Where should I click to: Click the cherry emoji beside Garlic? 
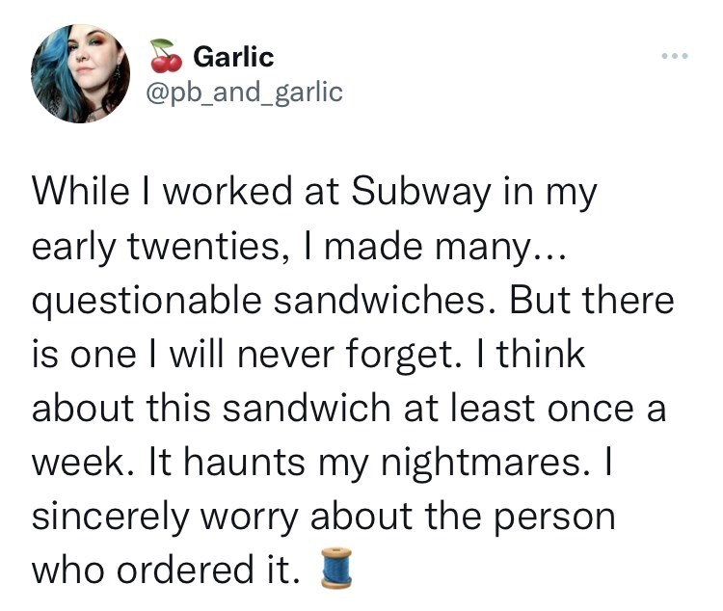point(168,58)
